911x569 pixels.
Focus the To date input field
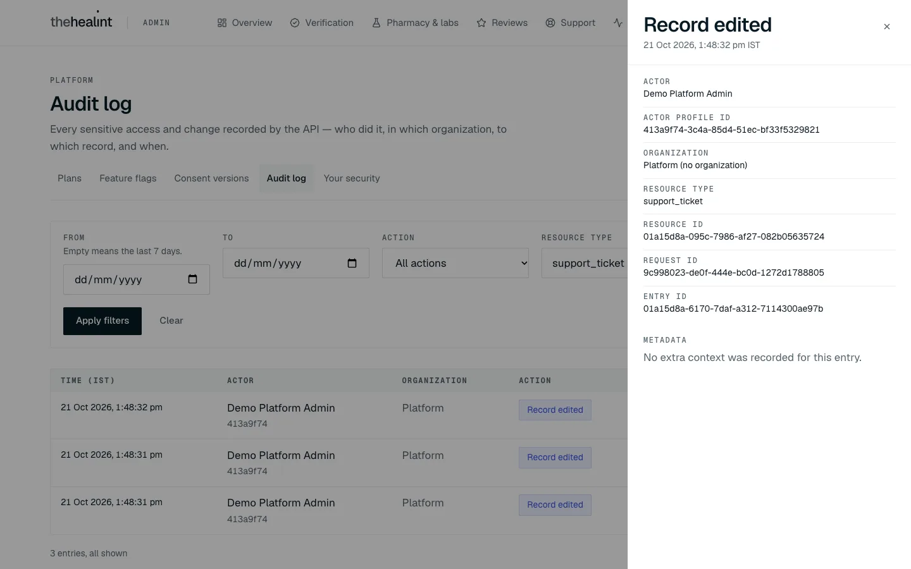point(296,263)
